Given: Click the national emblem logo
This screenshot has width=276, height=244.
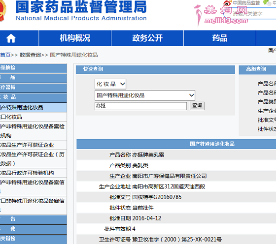Looking at the screenshot, I should [x=3, y=11].
